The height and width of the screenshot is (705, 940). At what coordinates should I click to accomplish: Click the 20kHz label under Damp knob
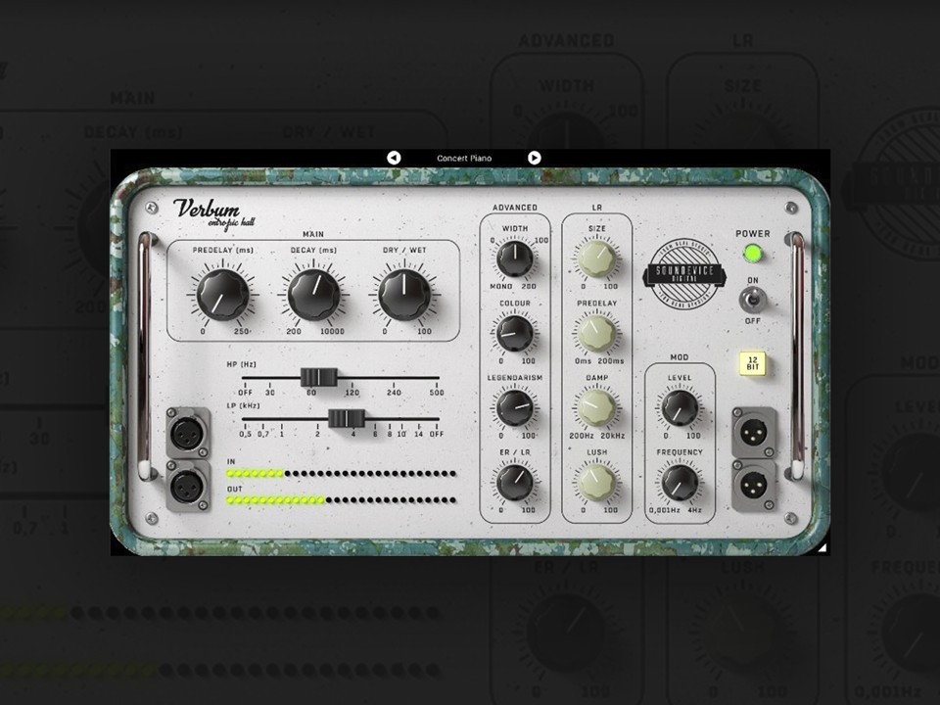coord(613,436)
